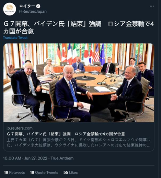Click the flags at top of photo

point(81,54)
